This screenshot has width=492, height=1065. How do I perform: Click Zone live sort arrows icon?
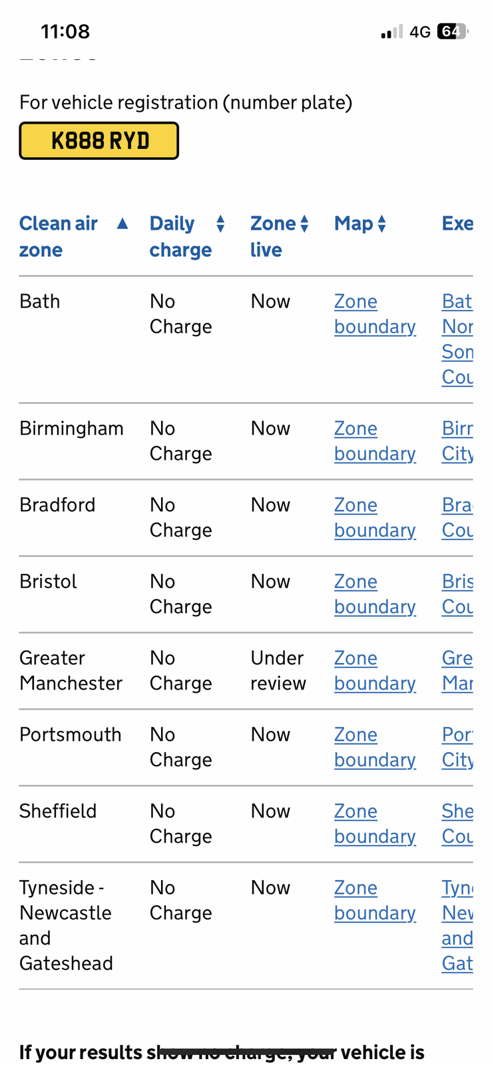(x=304, y=224)
